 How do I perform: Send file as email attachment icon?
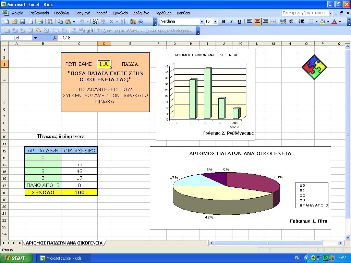(x=31, y=22)
